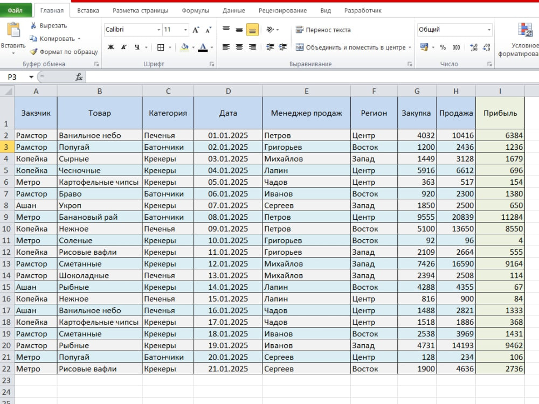The width and height of the screenshot is (539, 404).
Task: Click inside the Name Box showing P3
Action: (x=16, y=77)
